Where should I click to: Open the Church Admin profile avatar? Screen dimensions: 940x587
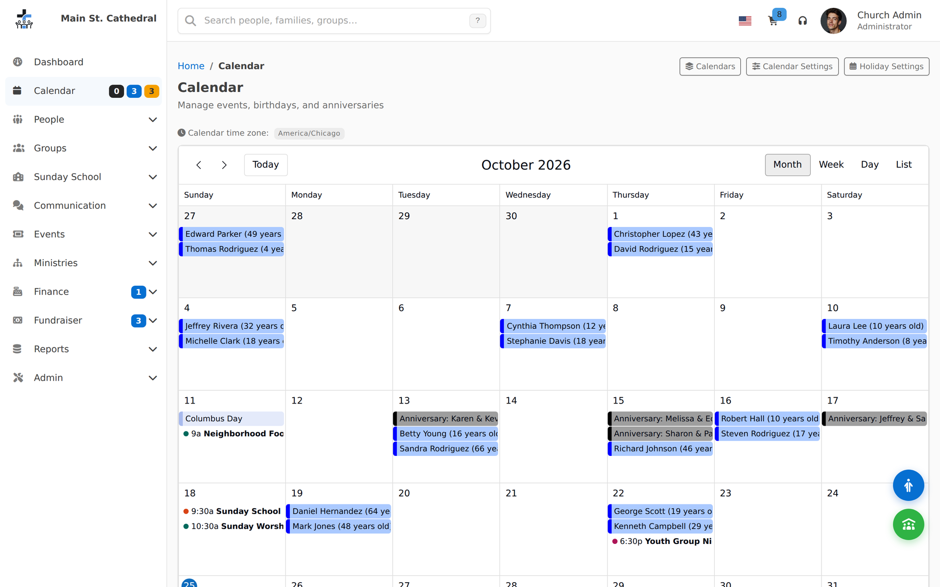click(833, 21)
